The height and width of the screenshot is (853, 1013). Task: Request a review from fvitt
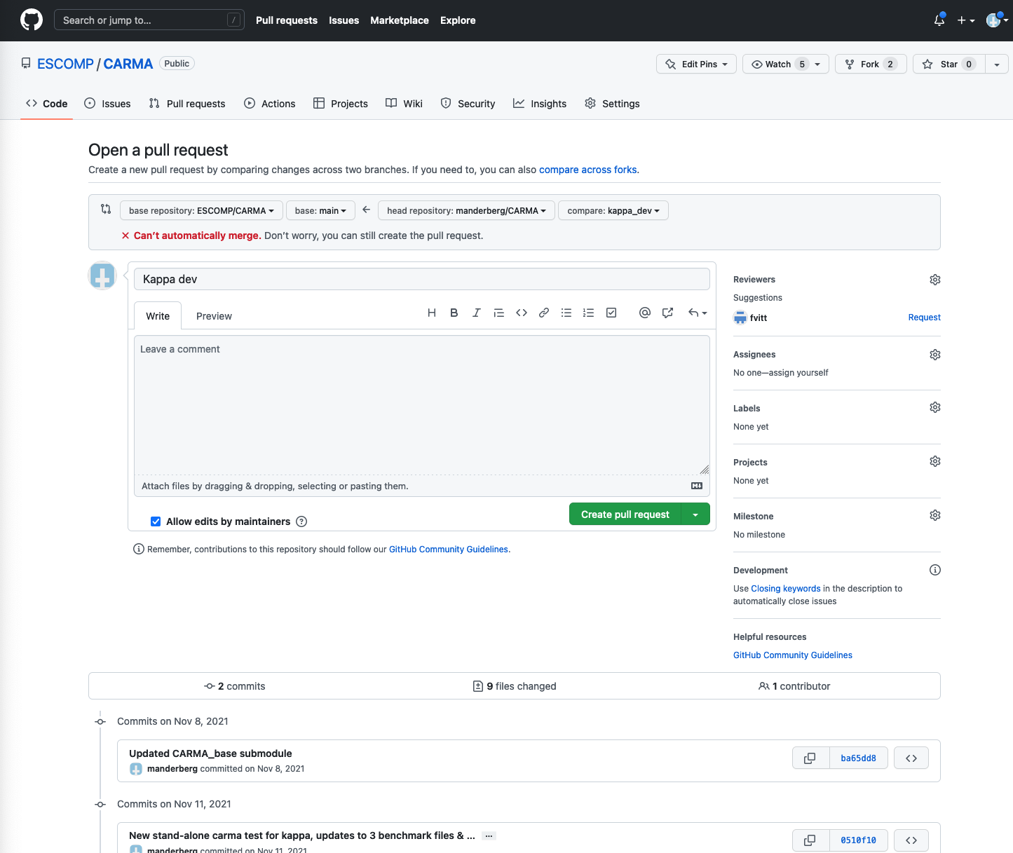(x=924, y=318)
